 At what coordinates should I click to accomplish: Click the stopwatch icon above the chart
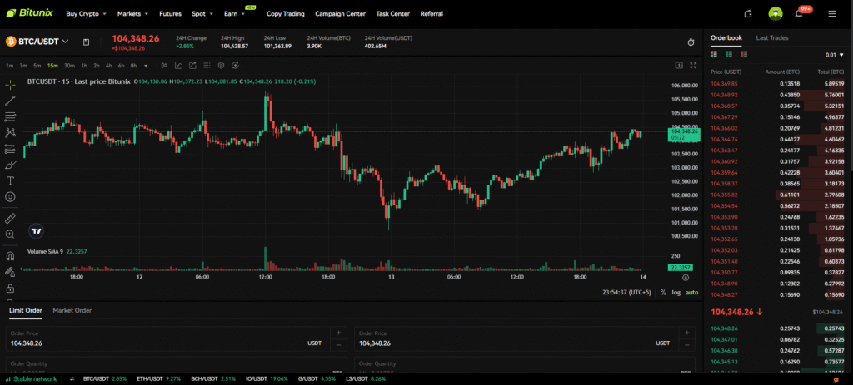click(691, 42)
